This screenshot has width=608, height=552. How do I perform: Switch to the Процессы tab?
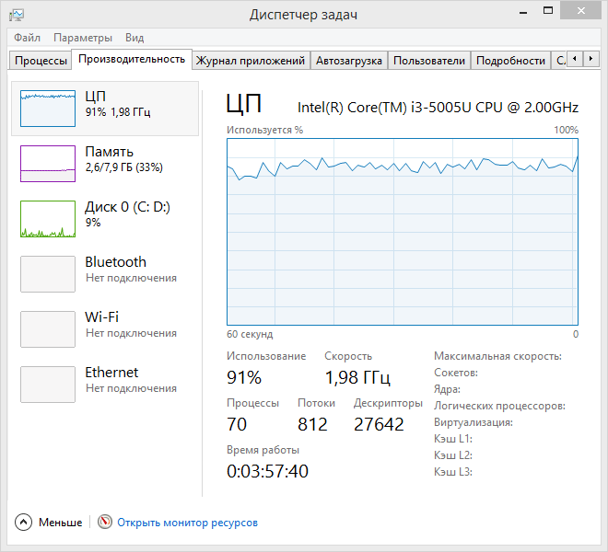coord(41,61)
